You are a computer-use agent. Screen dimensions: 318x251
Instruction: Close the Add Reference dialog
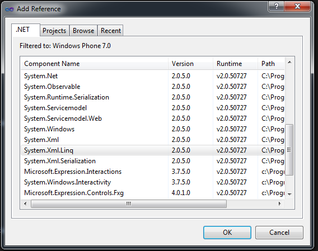pyautogui.click(x=297, y=6)
